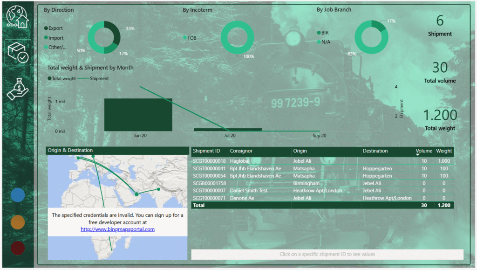
Task: Click the blue circle button in sidebar
Action: tap(18, 195)
